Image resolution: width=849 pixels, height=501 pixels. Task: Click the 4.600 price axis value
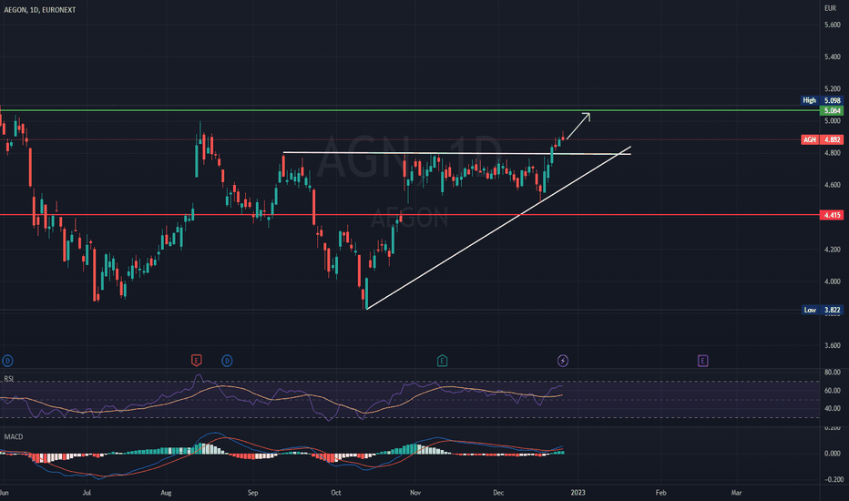pos(833,185)
